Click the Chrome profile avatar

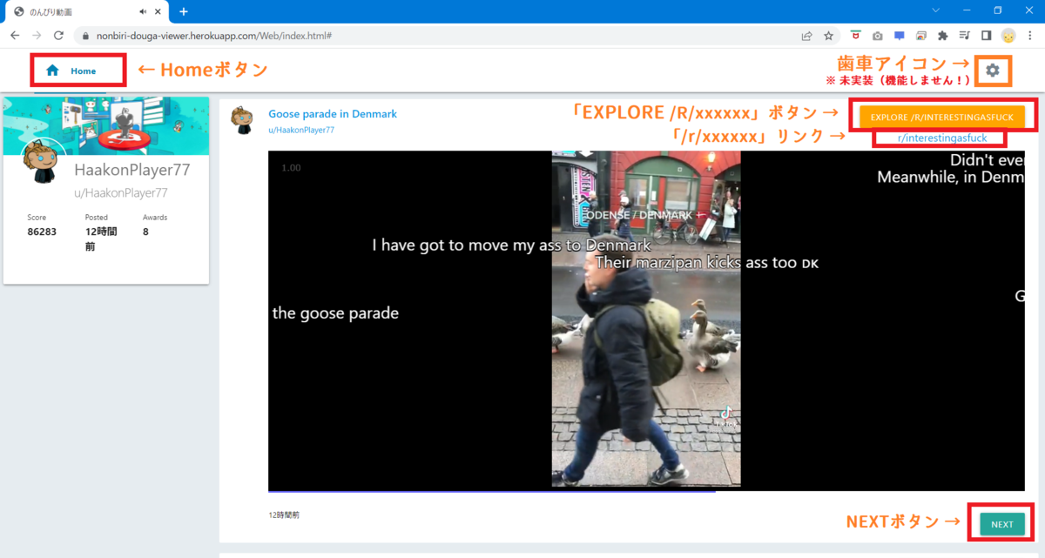[1008, 36]
